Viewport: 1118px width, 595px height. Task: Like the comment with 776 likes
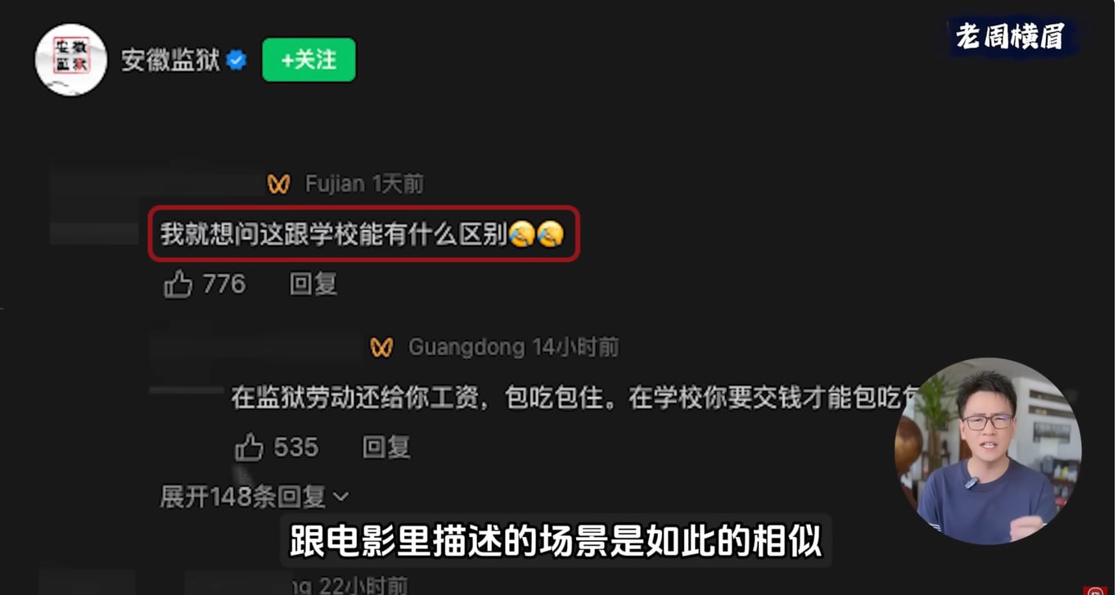pyautogui.click(x=178, y=284)
